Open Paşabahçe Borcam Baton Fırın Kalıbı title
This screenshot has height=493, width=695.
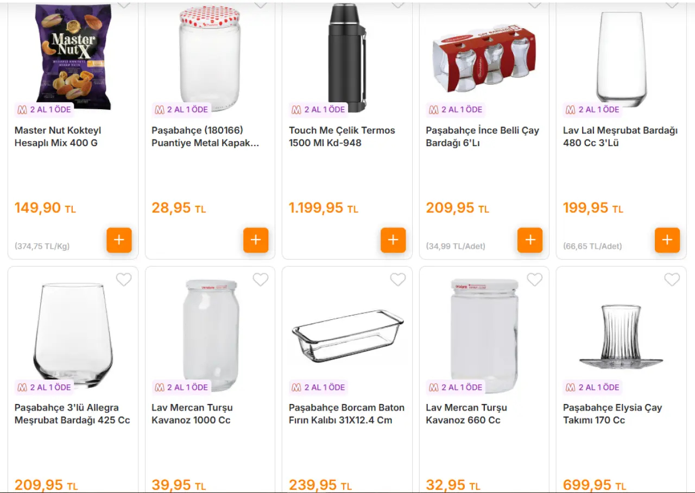tap(346, 414)
